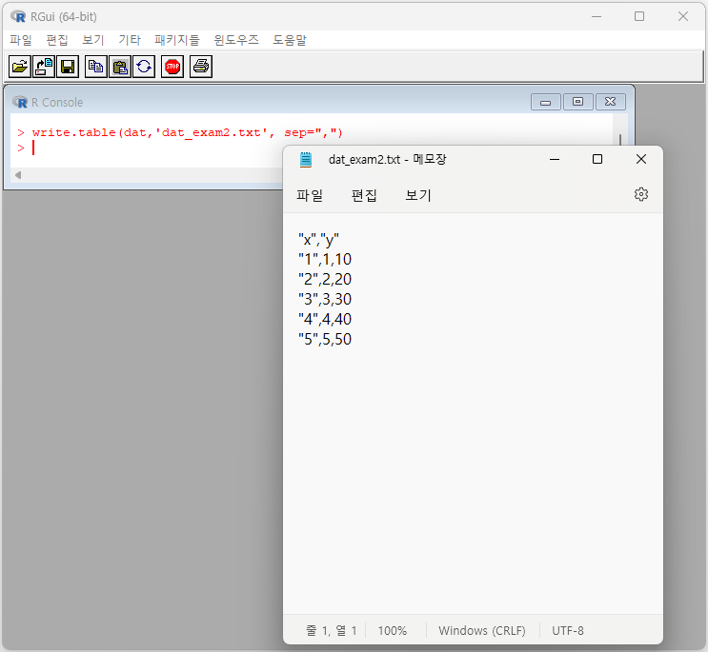
Task: Open the 편집 menu in RGui
Action: click(57, 40)
